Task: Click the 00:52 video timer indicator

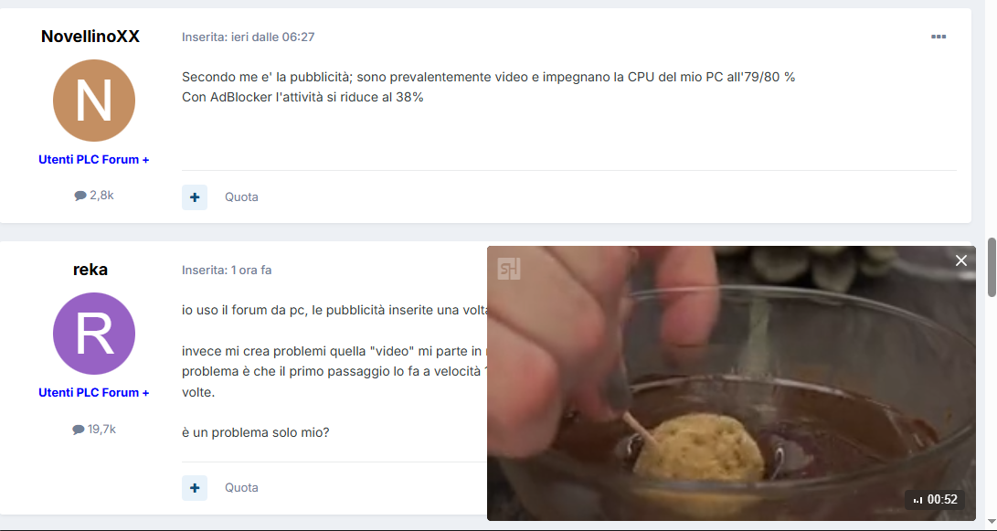Action: click(x=935, y=500)
